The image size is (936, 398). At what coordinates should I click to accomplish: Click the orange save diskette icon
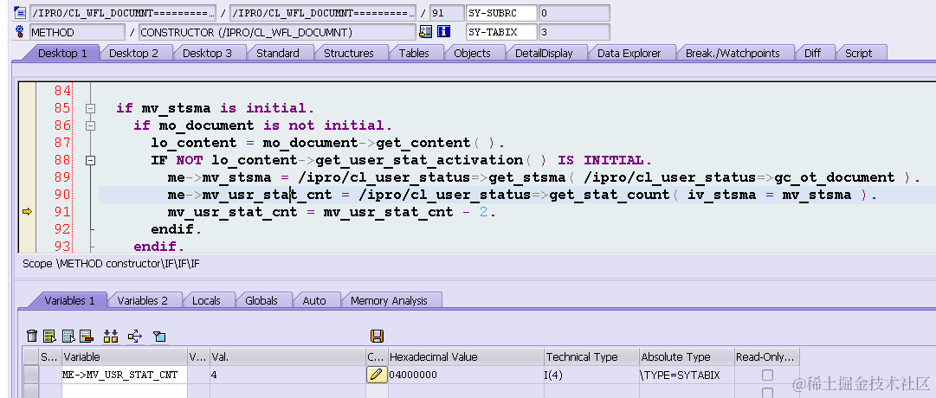[377, 336]
